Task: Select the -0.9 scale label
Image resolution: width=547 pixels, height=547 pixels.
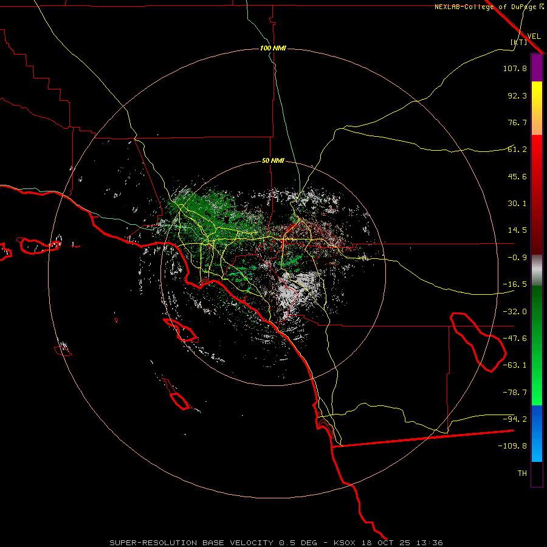Action: 517,258
